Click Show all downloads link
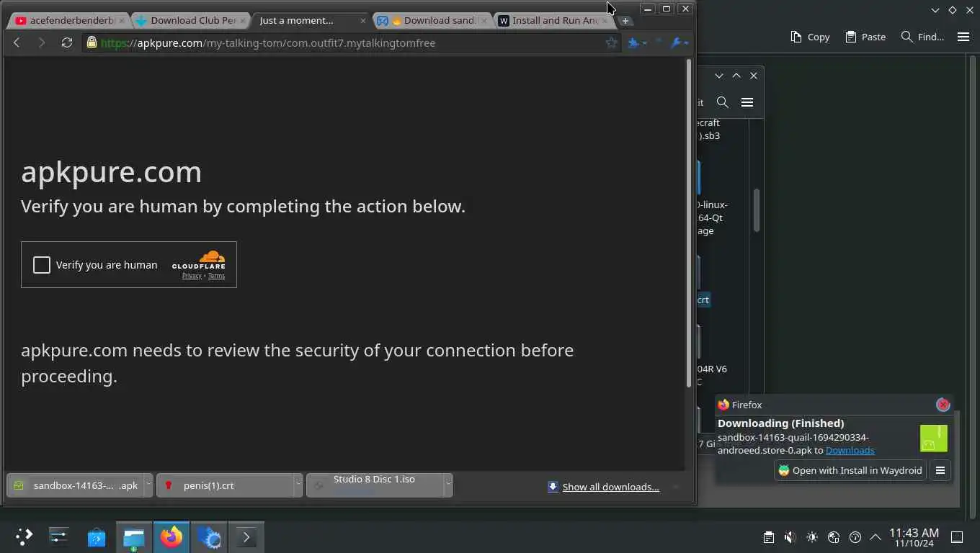Image resolution: width=980 pixels, height=553 pixels. point(610,487)
